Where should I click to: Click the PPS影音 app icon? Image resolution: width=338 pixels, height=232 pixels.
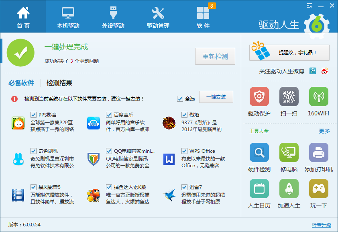point(18,123)
